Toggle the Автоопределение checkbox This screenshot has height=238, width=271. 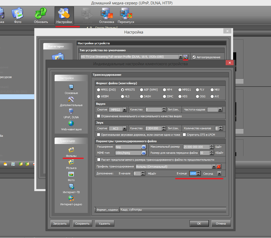[194, 57]
